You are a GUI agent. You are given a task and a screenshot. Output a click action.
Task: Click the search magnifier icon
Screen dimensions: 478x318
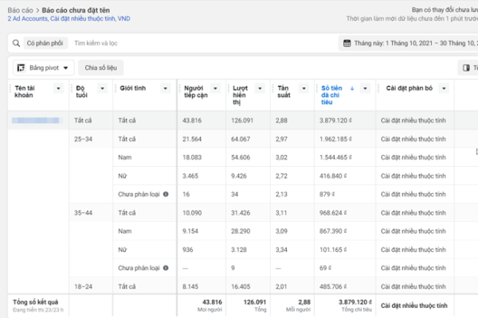16,43
